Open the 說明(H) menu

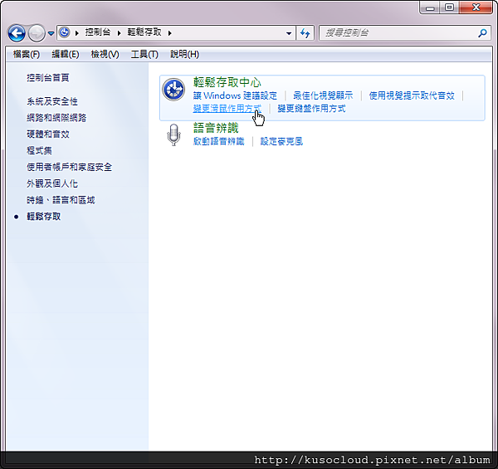(x=184, y=54)
